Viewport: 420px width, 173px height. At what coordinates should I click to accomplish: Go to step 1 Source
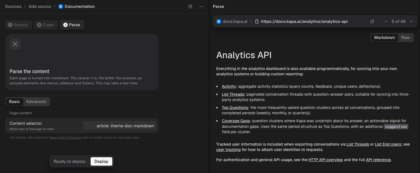pyautogui.click(x=18, y=25)
